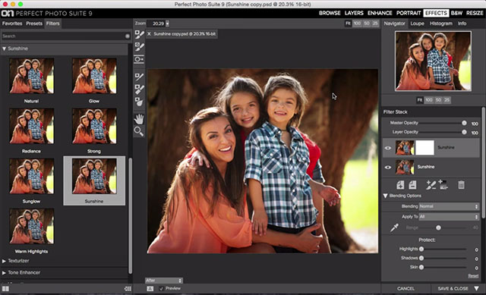Switch to the B&W module
Screen dimensions: 486x295
456,13
